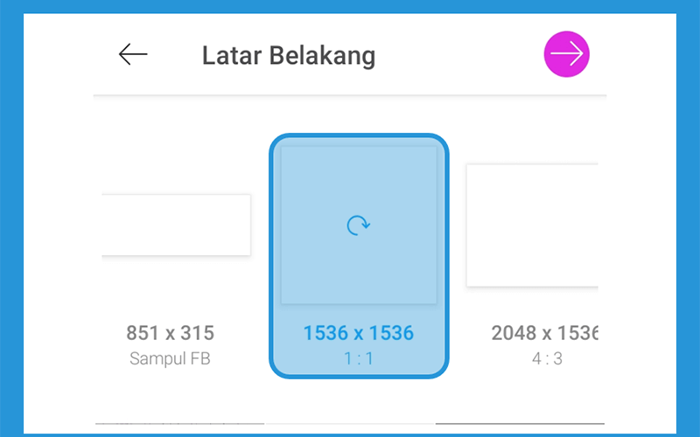Select the "4 : 3" ratio label
The height and width of the screenshot is (437, 700).
(x=547, y=358)
